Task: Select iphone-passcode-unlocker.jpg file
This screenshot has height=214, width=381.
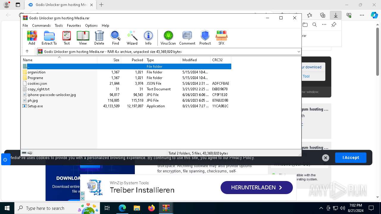Action: [x=126, y=95]
